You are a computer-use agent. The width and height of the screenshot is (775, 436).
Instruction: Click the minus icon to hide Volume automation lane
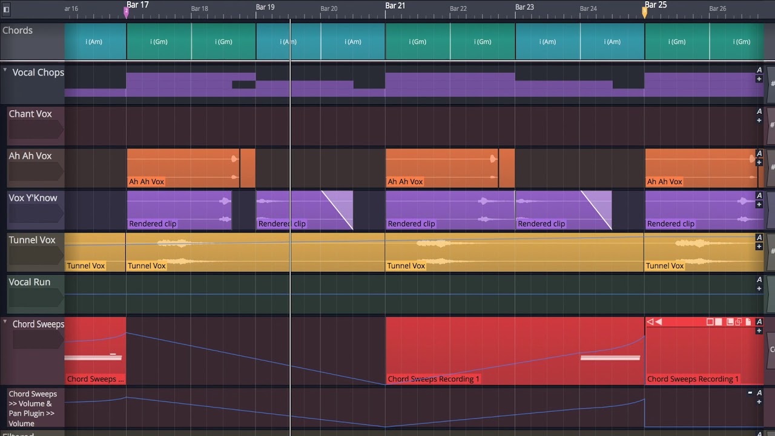click(750, 393)
